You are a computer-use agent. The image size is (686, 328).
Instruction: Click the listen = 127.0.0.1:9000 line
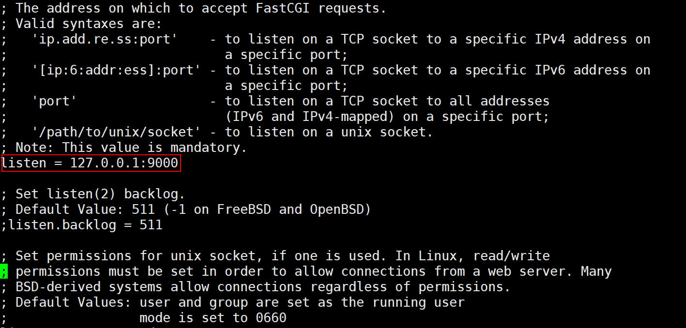90,163
